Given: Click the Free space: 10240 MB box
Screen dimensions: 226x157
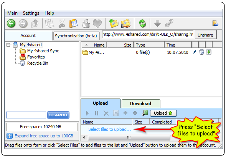Looking at the screenshot, I should point(42,127).
